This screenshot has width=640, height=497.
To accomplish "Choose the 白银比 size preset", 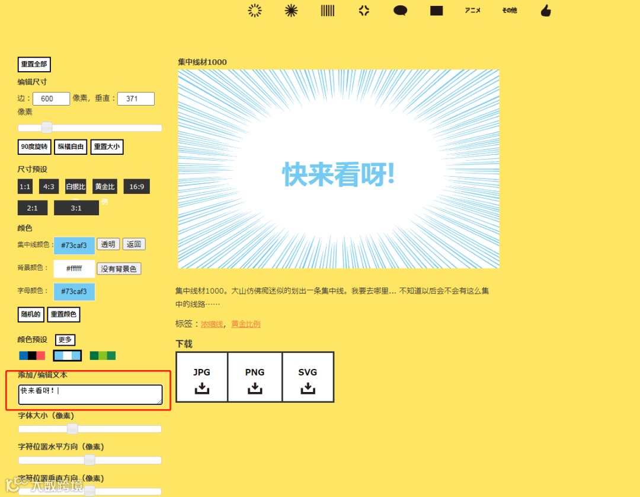I will (x=76, y=187).
